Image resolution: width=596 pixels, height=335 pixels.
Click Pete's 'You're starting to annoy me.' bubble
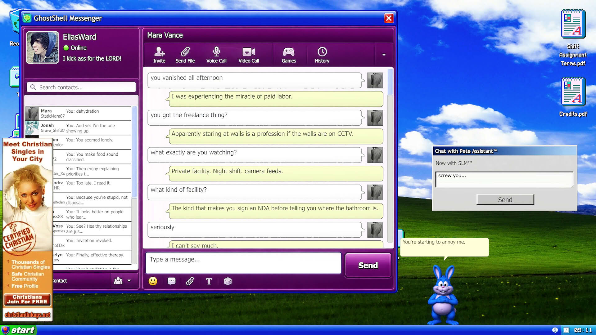click(x=445, y=247)
